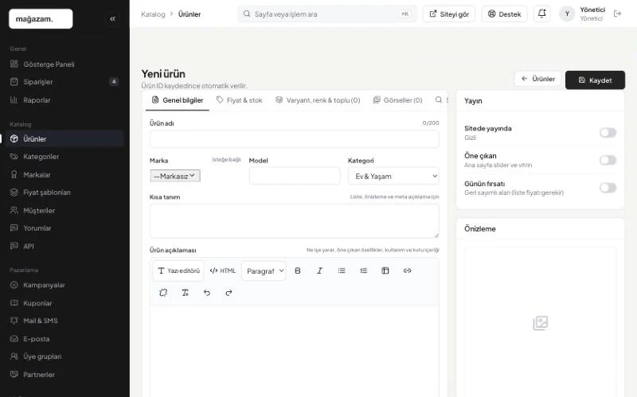Click the Ürün açıklaması editor text area
This screenshot has height=397, width=637.
click(294, 351)
